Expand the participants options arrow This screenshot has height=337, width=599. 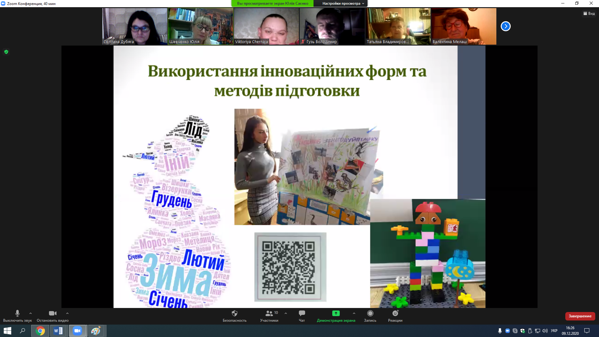(286, 313)
